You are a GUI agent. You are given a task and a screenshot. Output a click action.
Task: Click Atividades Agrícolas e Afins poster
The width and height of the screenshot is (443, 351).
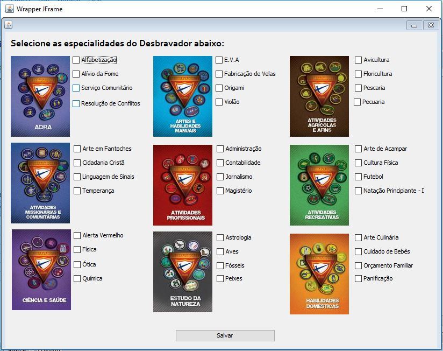click(x=319, y=96)
